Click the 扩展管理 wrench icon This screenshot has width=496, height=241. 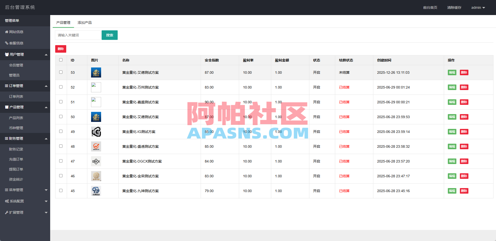tap(7, 212)
